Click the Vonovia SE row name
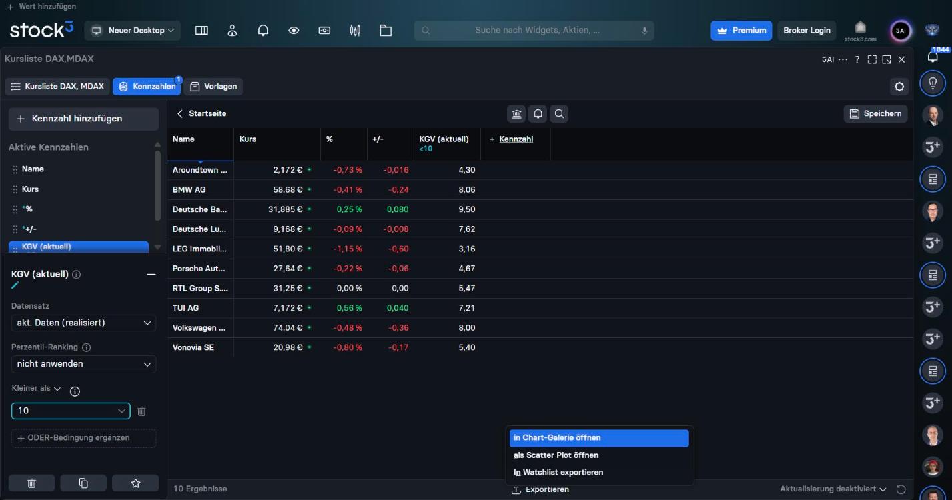This screenshot has height=500, width=952. coord(193,348)
